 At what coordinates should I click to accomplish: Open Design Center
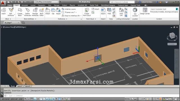pyautogui.click(x=145, y=11)
